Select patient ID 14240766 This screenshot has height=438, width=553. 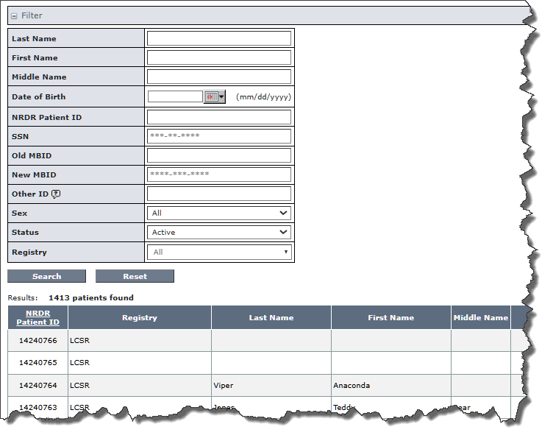[x=38, y=341]
